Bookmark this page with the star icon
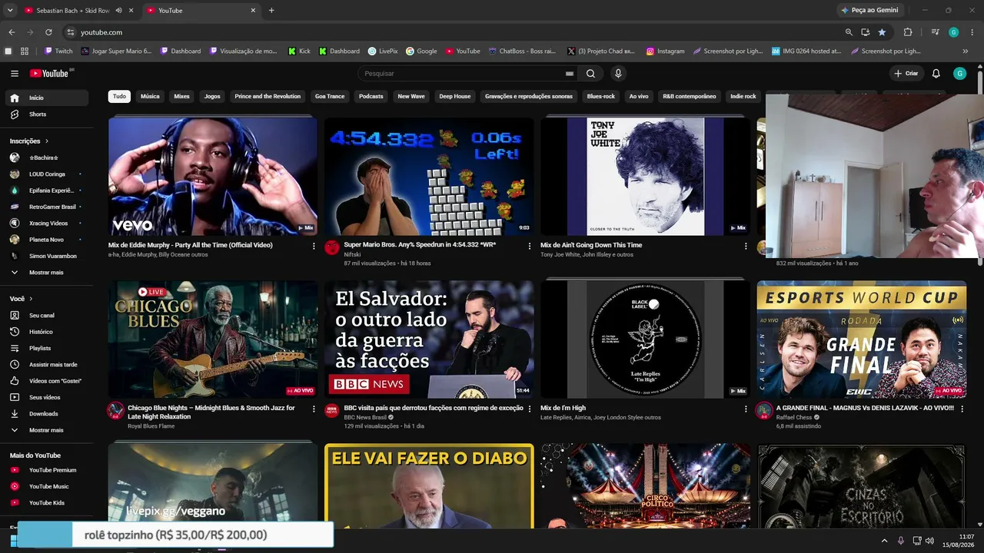The height and width of the screenshot is (553, 984). (x=882, y=32)
